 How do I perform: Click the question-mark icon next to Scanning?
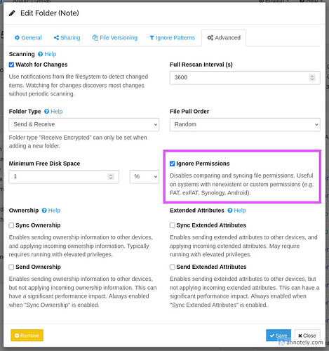pos(41,54)
